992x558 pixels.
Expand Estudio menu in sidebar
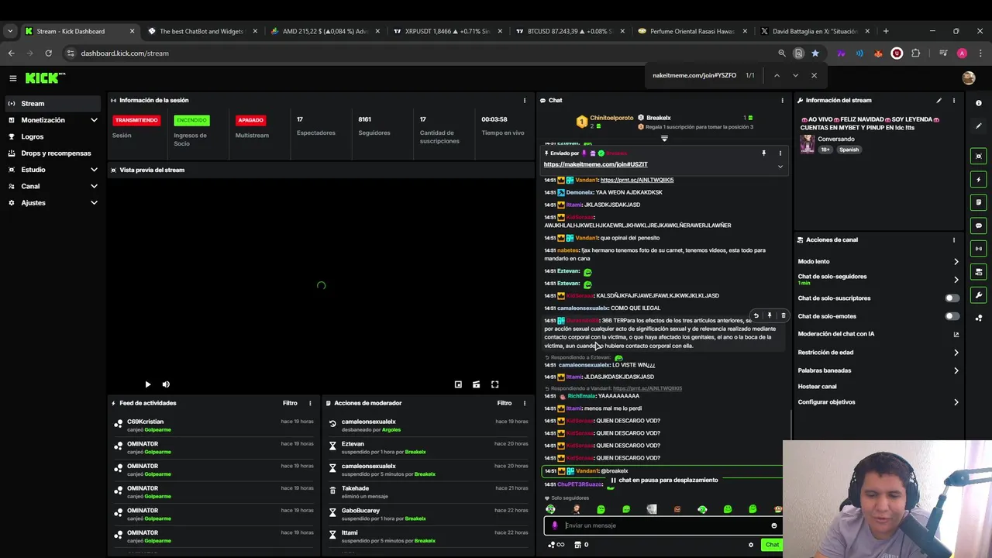click(52, 170)
